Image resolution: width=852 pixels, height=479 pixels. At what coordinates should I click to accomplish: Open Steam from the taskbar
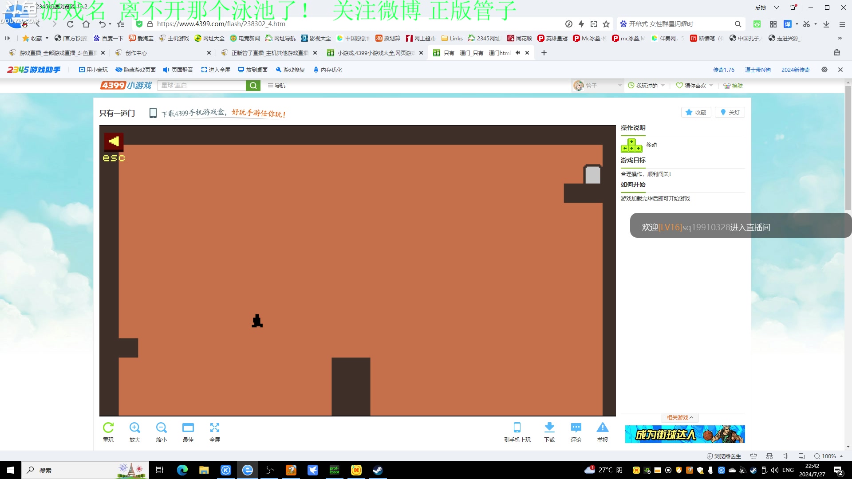pyautogui.click(x=378, y=470)
